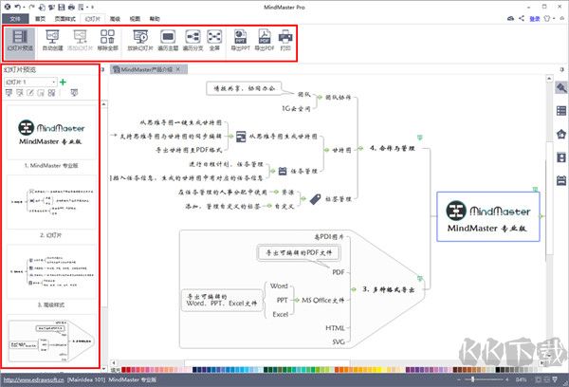Click the save disk icon in title bar
The image size is (569, 387).
pos(62,7)
